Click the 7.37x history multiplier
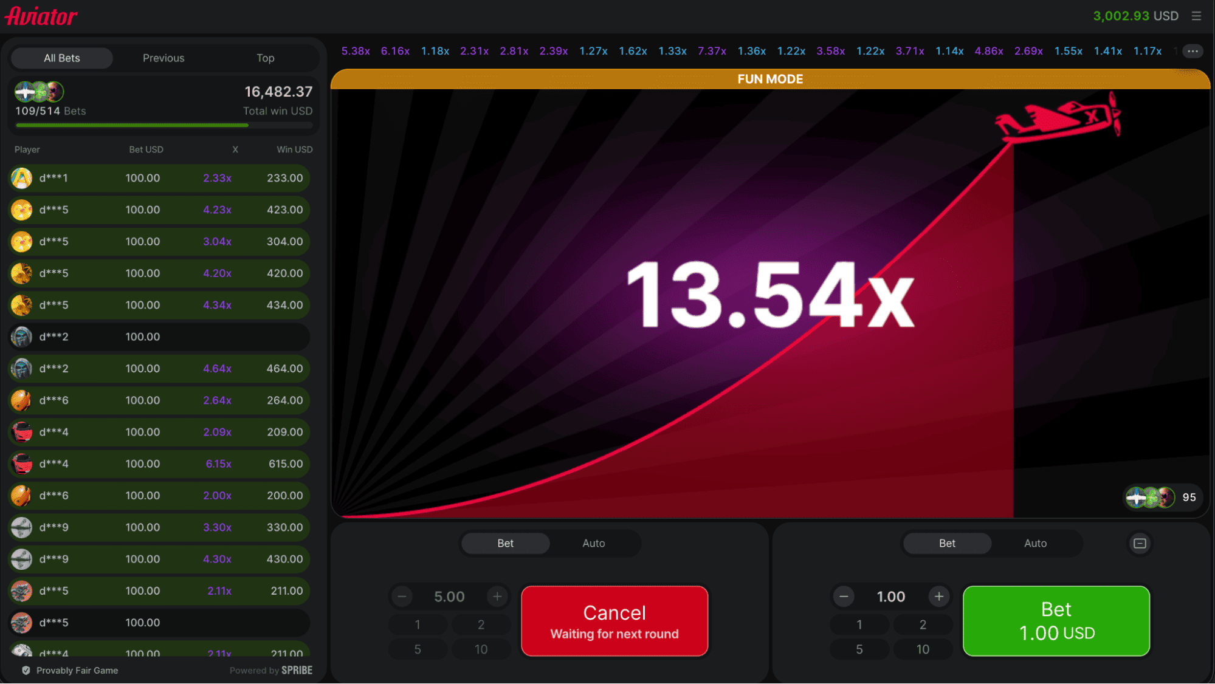The height and width of the screenshot is (684, 1215). pos(712,51)
